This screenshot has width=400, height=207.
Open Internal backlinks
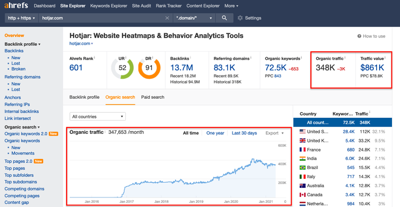(x=22, y=112)
